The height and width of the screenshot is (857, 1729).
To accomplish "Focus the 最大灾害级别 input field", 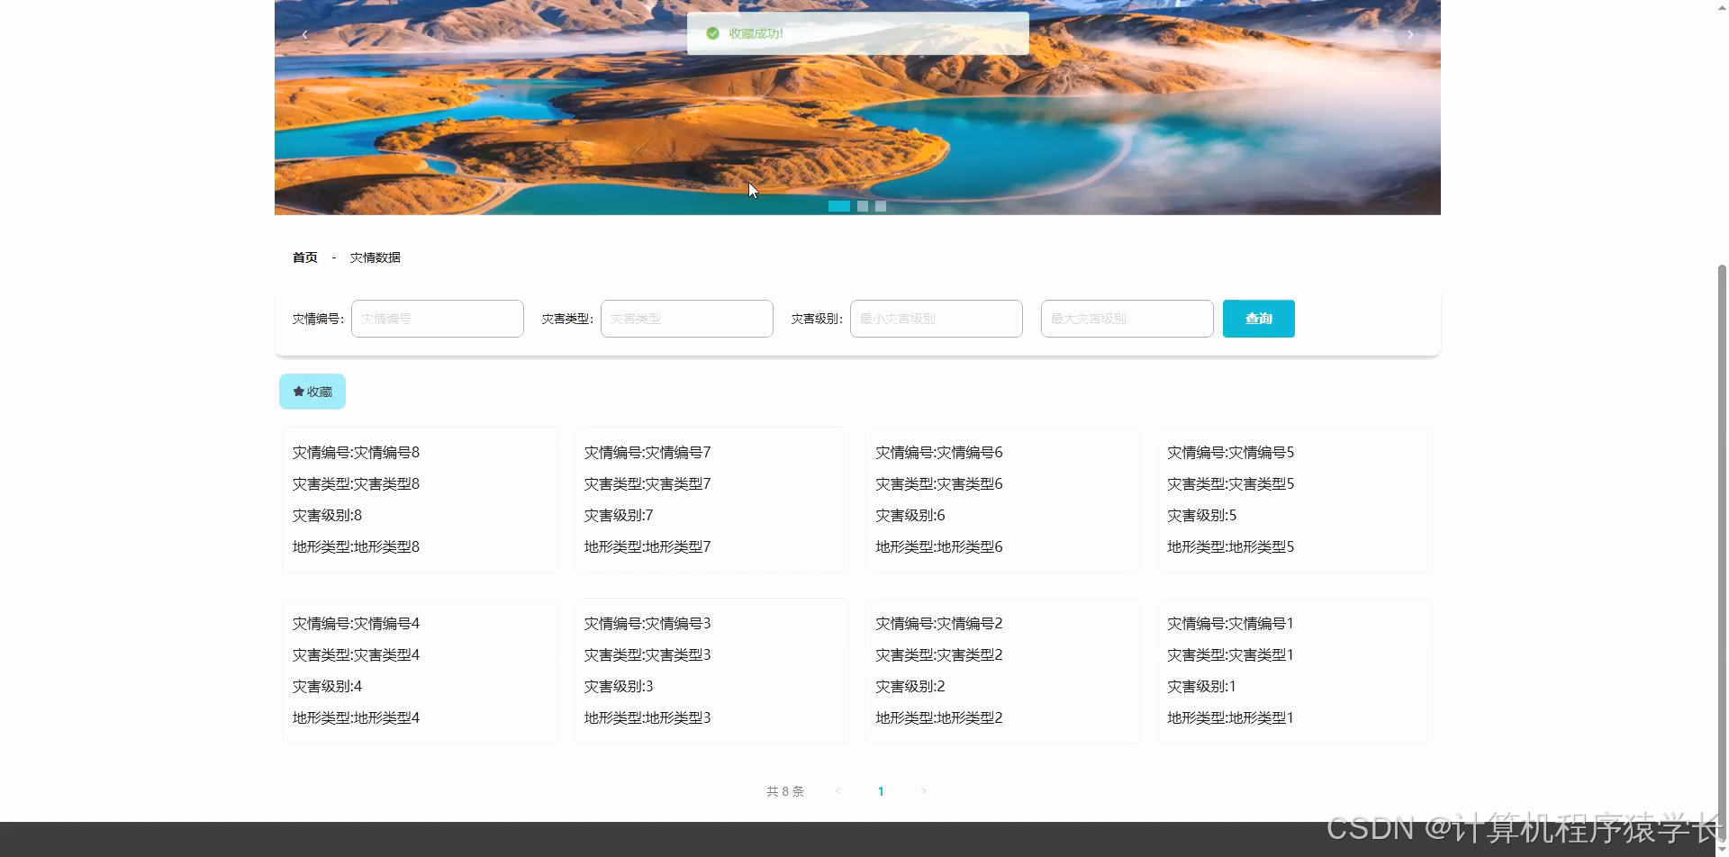I will [x=1127, y=319].
